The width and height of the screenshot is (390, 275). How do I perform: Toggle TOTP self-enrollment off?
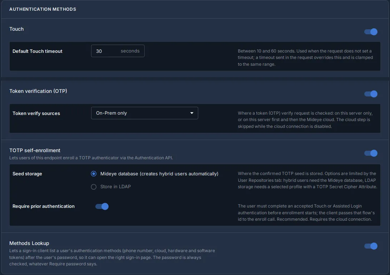click(371, 153)
